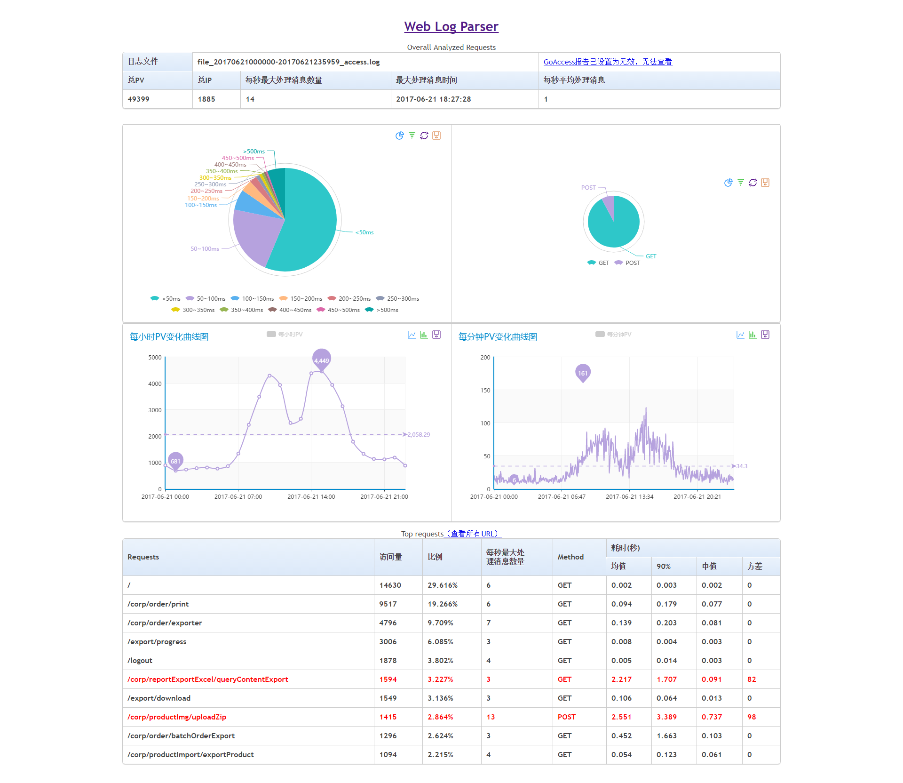Switch GET/POST chart to funnel view
This screenshot has height=783, width=903.
pyautogui.click(x=740, y=183)
